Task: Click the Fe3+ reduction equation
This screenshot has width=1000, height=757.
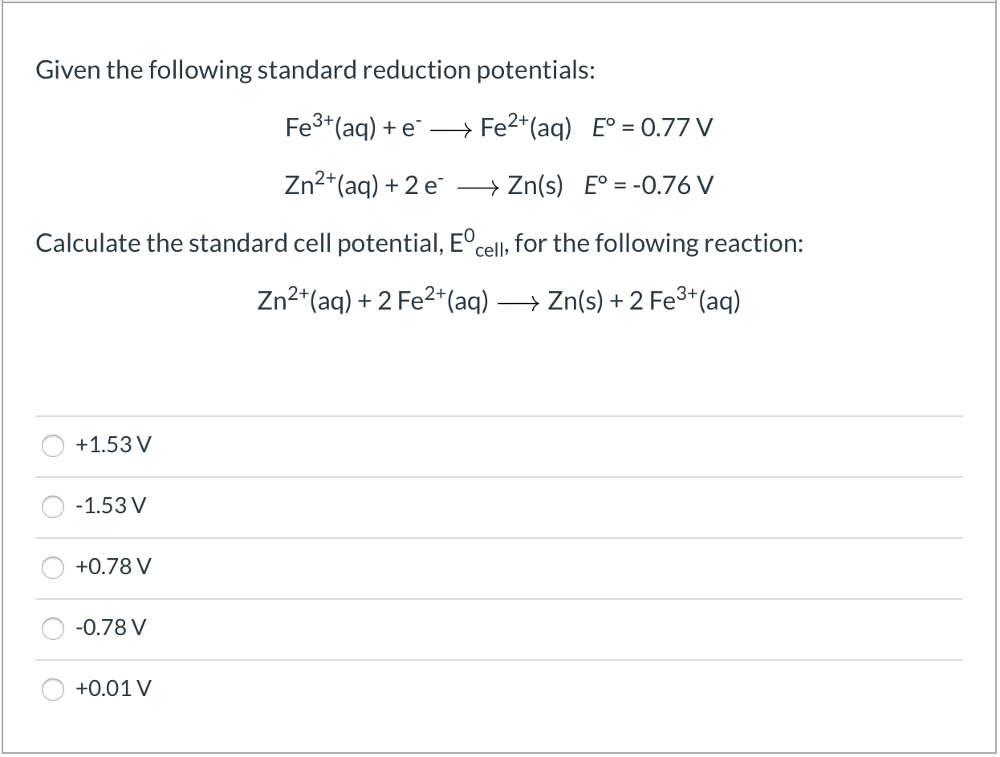Action: 428,127
